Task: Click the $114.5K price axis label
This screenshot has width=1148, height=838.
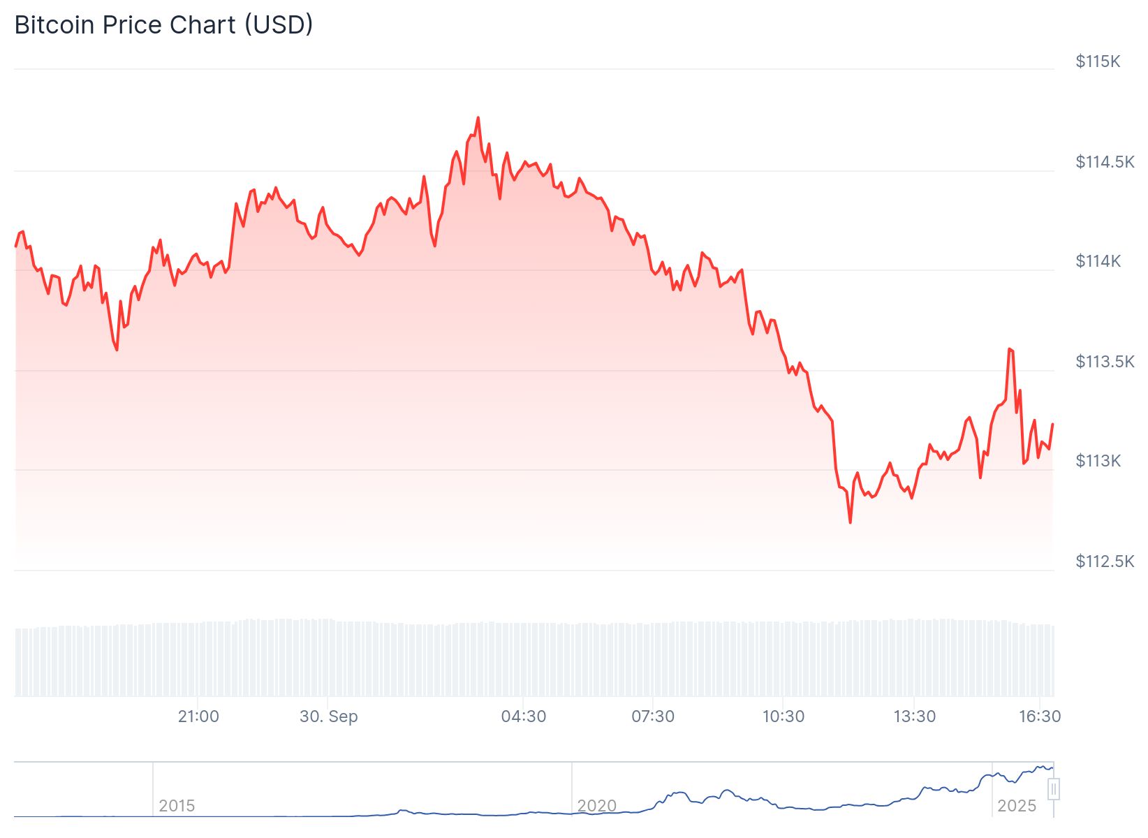Action: pos(1105,162)
